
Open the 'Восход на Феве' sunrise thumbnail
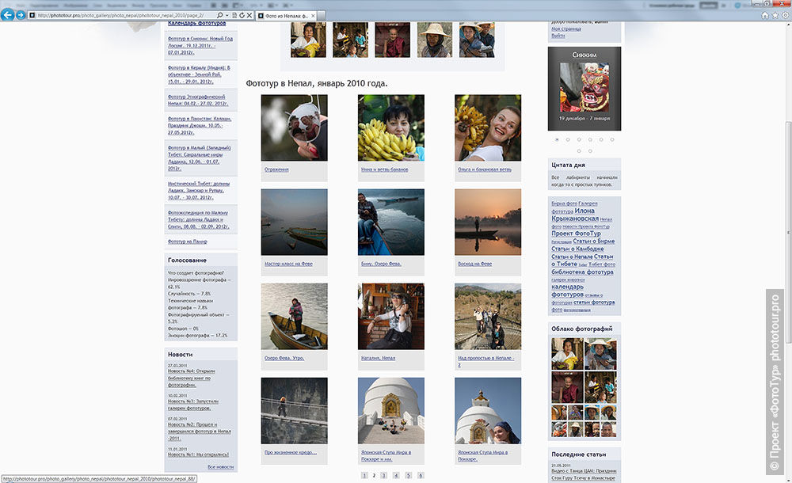point(487,222)
